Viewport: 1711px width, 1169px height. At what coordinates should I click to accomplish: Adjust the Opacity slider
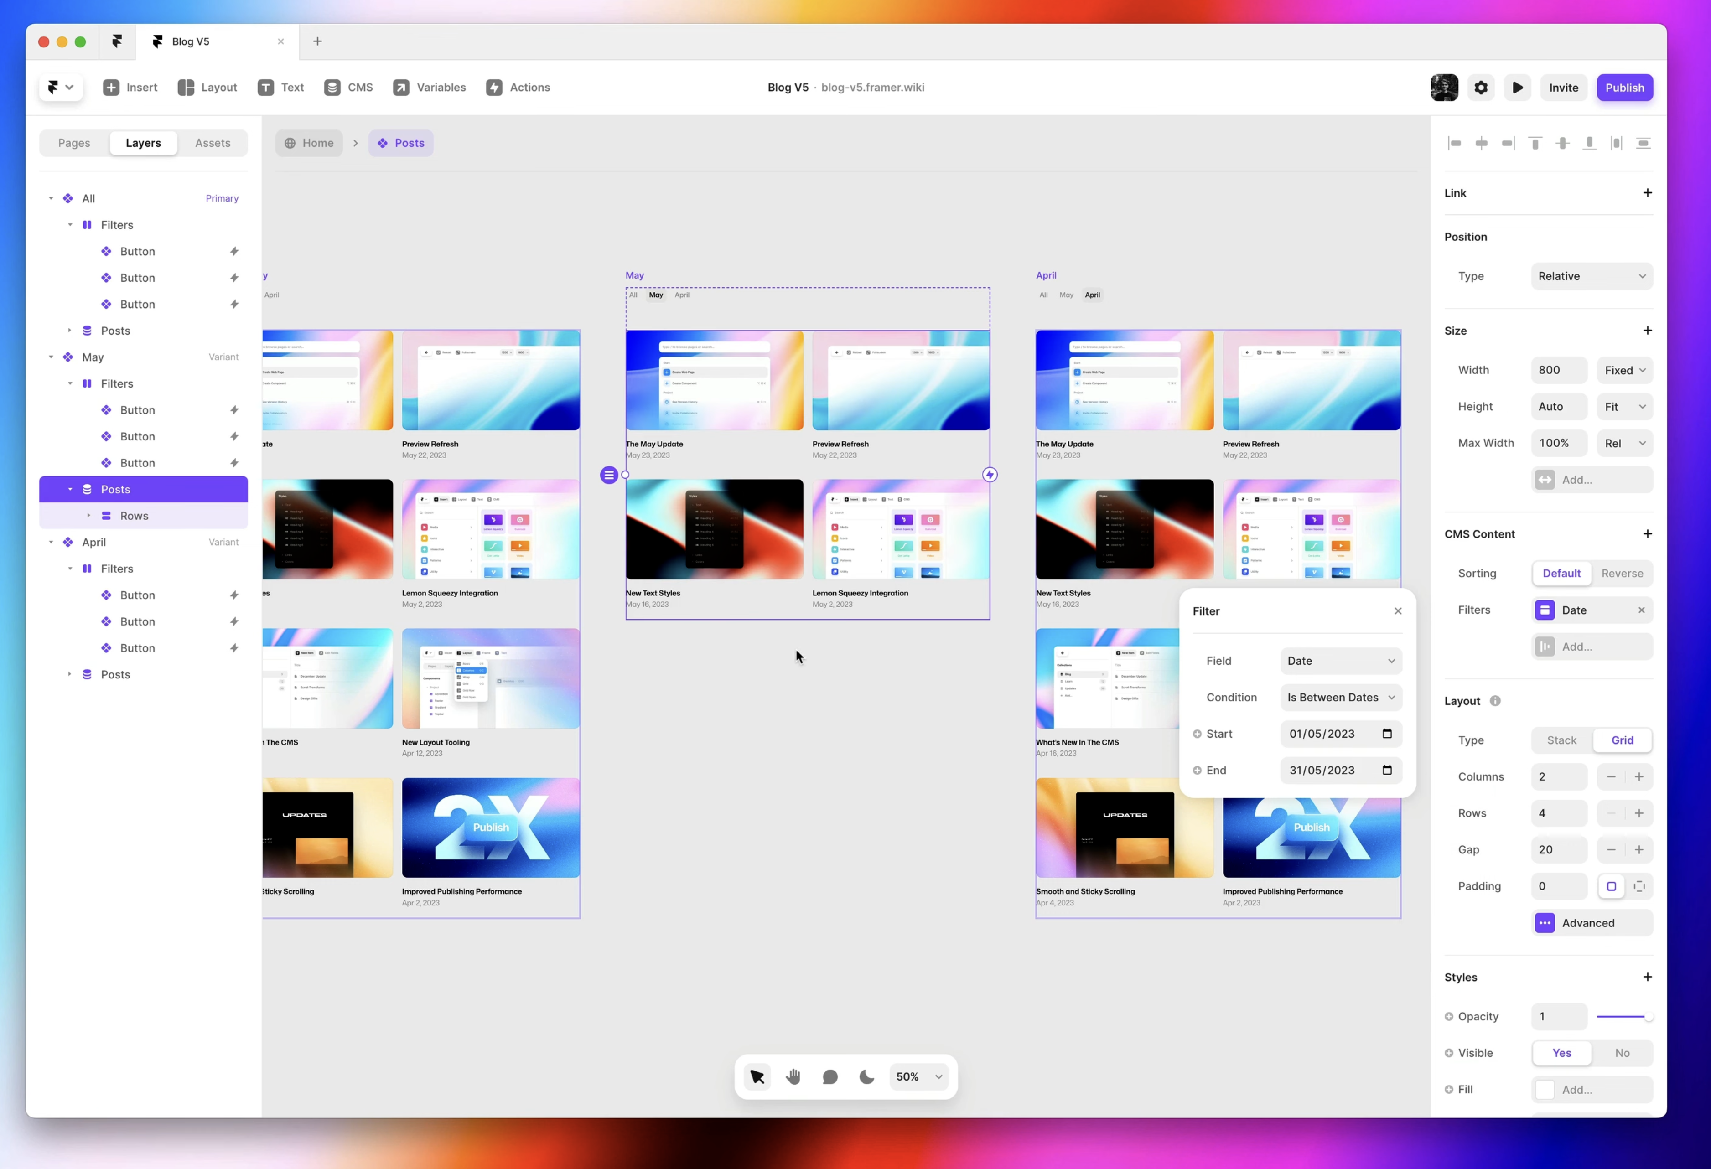pyautogui.click(x=1624, y=1017)
